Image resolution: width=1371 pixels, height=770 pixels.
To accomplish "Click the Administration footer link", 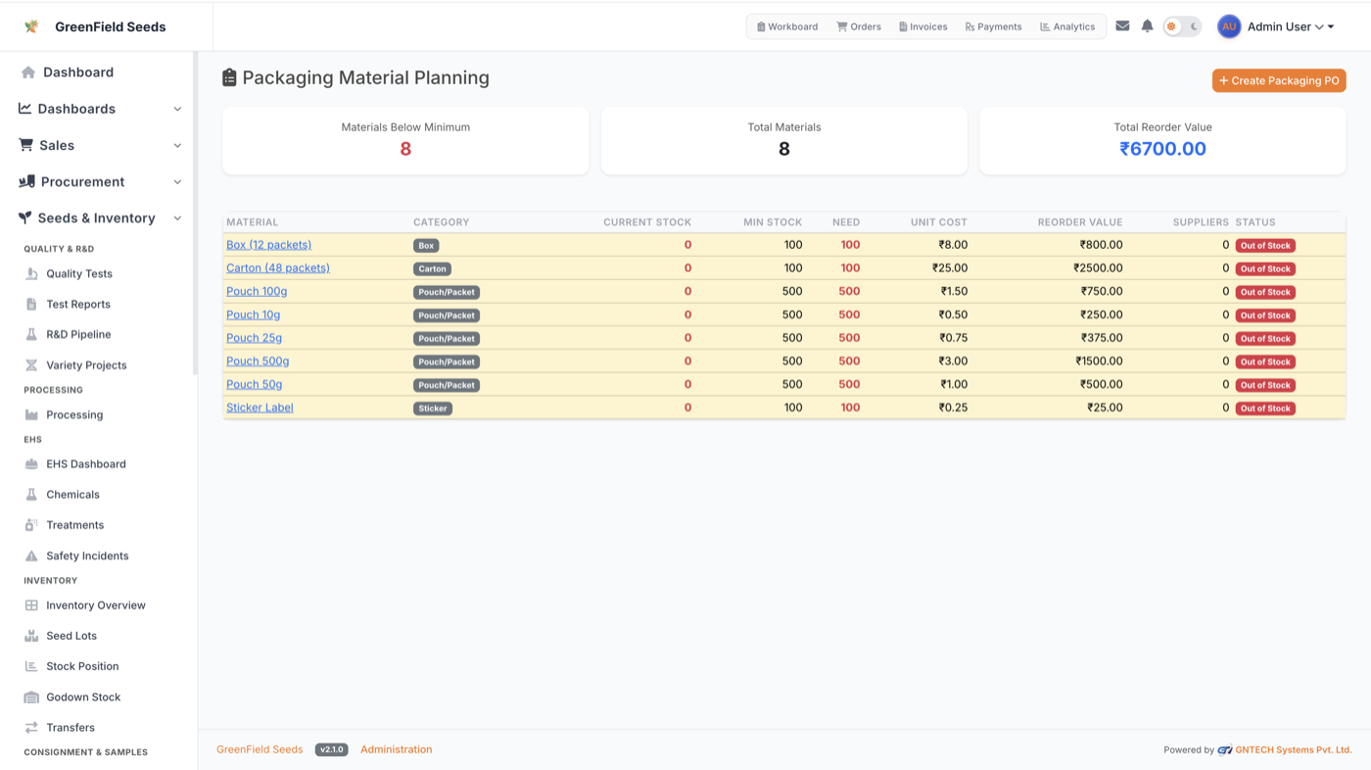I will tap(396, 749).
